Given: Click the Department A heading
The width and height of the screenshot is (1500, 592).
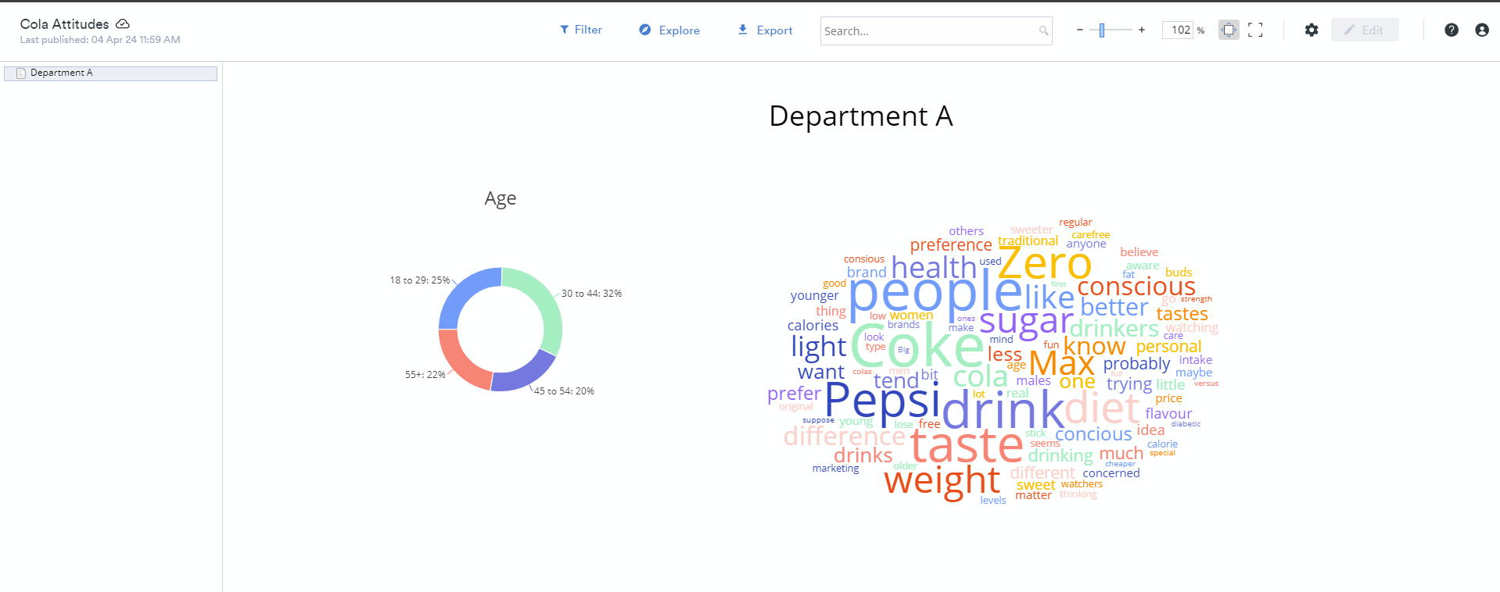Looking at the screenshot, I should click(861, 116).
